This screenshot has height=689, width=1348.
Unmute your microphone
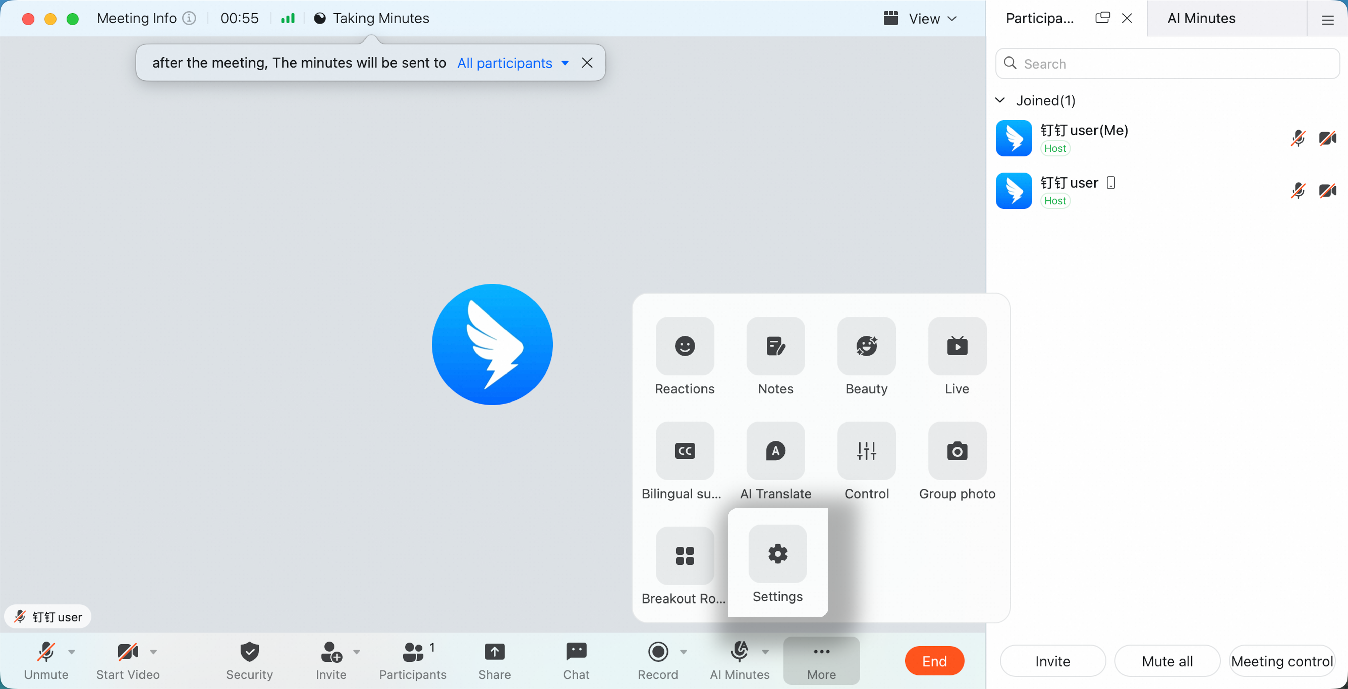coord(46,661)
